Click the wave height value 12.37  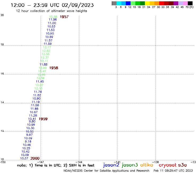coord(45,57)
